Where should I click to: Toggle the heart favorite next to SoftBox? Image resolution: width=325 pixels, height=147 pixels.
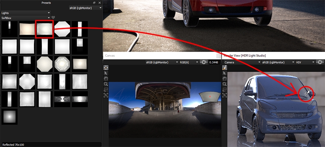[53, 18]
